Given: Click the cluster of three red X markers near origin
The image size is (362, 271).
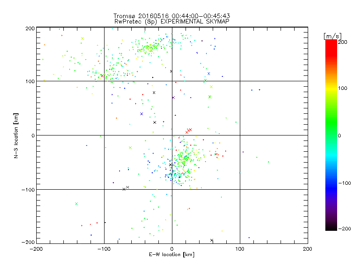Looking at the screenshot, I should click(x=189, y=131).
